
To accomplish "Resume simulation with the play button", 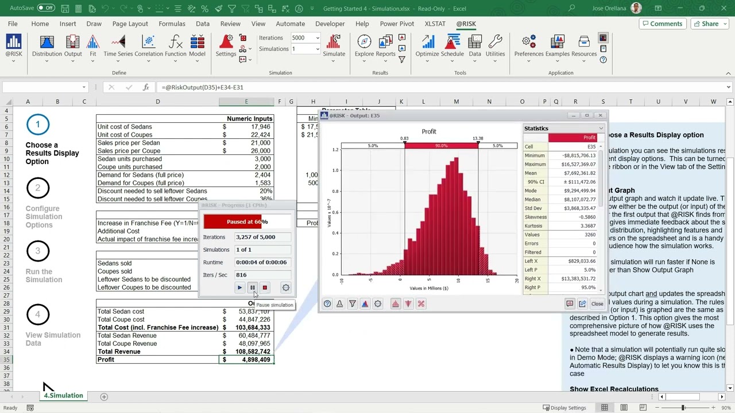I will click(x=239, y=288).
